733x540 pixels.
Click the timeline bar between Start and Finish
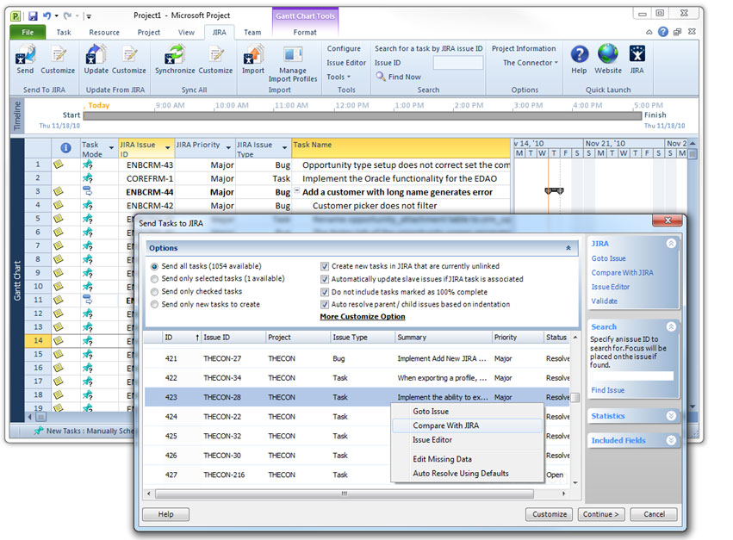363,115
